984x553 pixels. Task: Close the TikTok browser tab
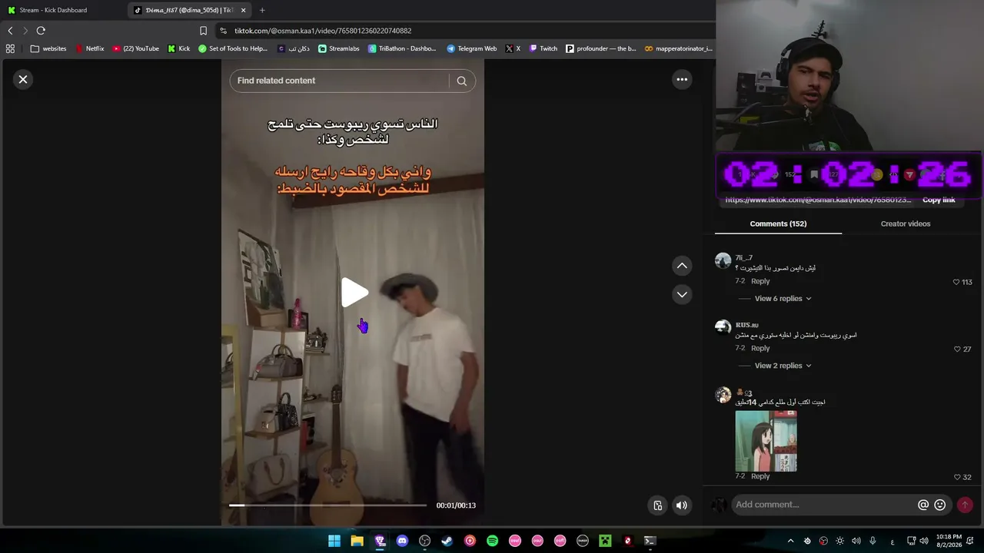[x=244, y=10]
